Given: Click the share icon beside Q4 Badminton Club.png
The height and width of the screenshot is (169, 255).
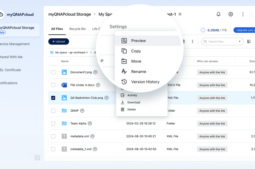Looking at the screenshot, I should [107, 98].
